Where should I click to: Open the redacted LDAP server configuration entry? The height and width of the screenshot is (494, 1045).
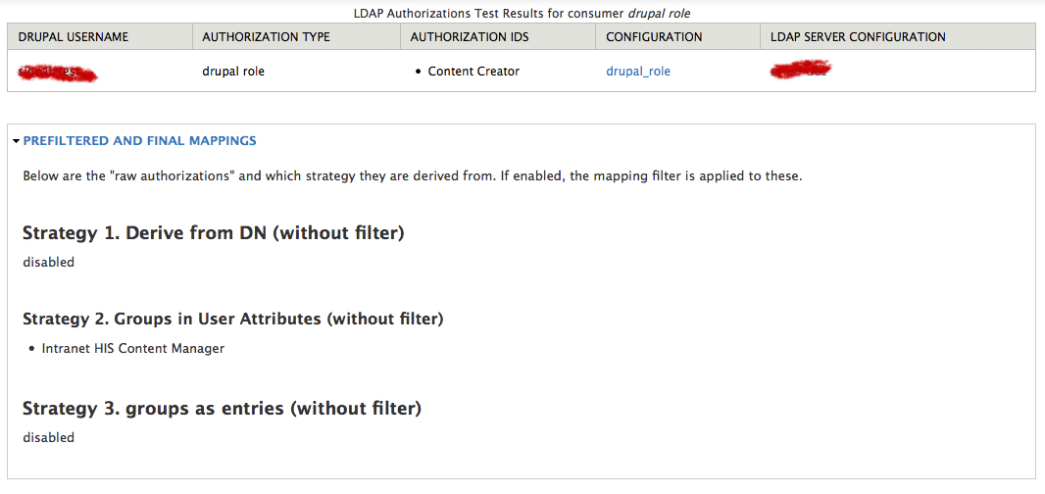coord(799,72)
